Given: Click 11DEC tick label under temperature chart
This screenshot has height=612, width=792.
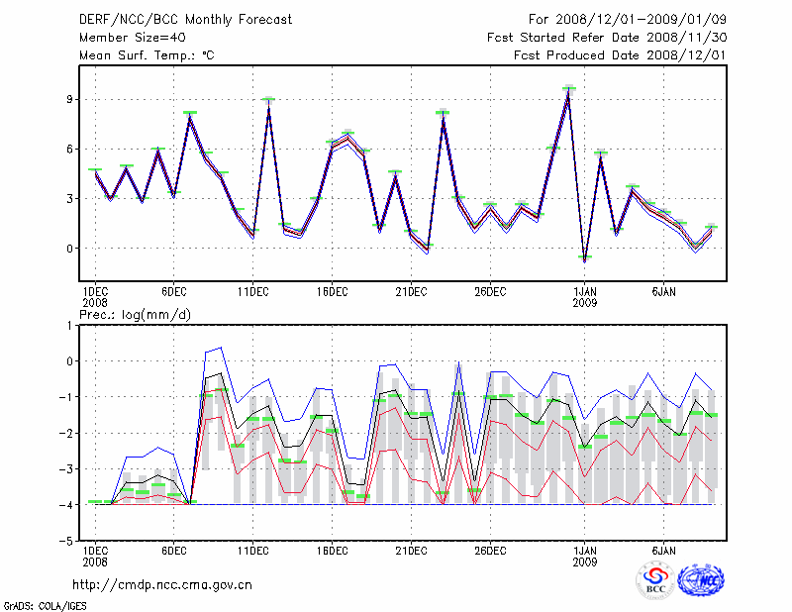Looking at the screenshot, I should [252, 292].
